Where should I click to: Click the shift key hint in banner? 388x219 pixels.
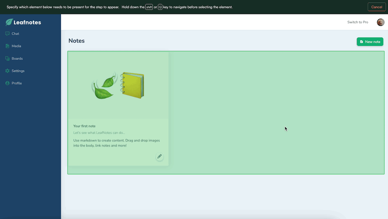pyautogui.click(x=149, y=7)
